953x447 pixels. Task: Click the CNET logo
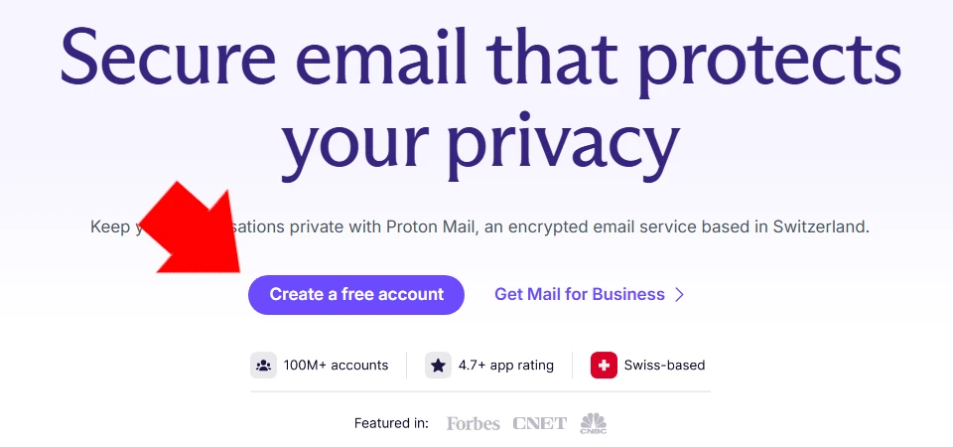pyautogui.click(x=539, y=423)
